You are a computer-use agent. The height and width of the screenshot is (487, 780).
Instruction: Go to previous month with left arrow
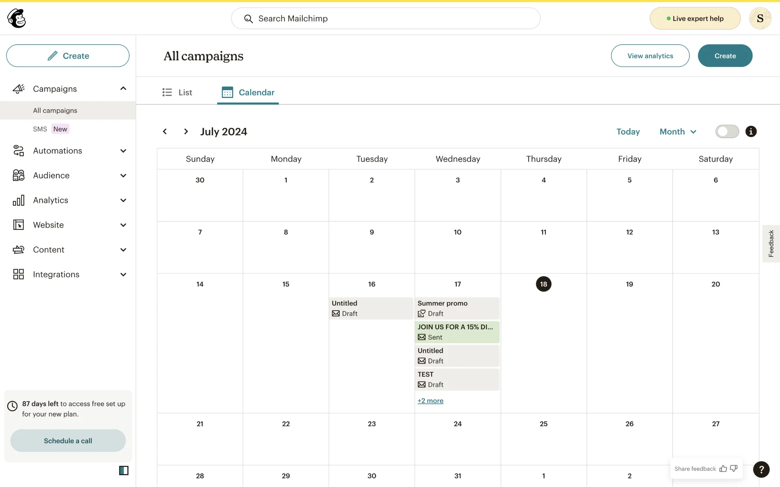(165, 131)
